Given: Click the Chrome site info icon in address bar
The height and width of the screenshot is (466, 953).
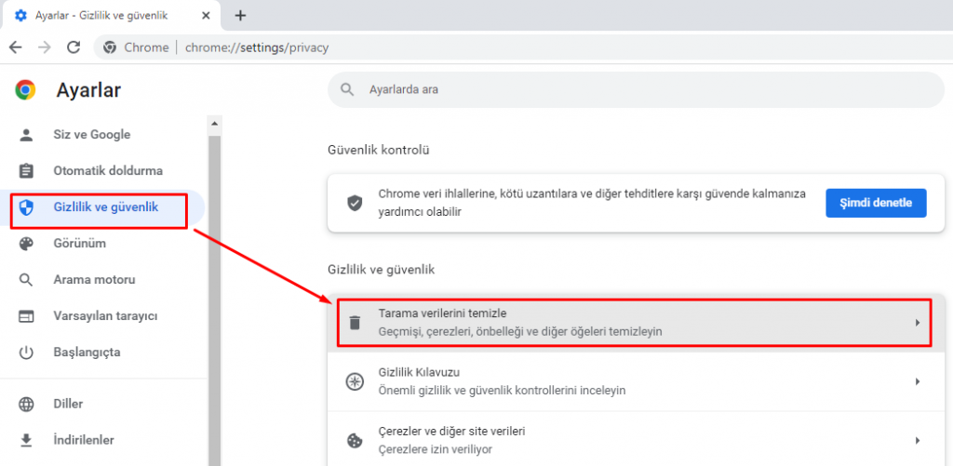Looking at the screenshot, I should [110, 47].
